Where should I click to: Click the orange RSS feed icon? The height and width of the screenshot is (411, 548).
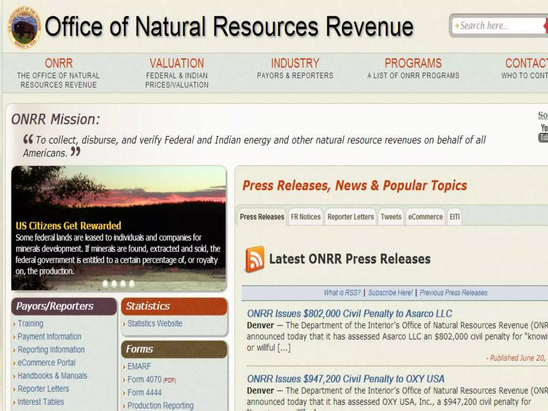(x=255, y=259)
